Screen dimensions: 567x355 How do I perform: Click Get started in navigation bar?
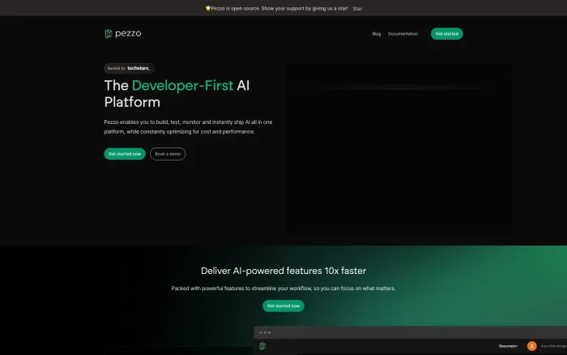point(446,34)
